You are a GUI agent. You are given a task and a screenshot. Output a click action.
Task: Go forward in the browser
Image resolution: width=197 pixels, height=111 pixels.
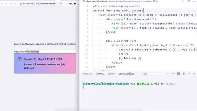6,4
